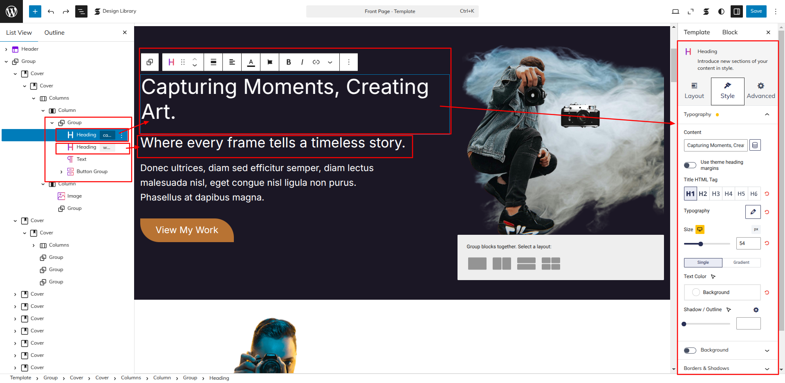Toggle bold formatting
The height and width of the screenshot is (383, 785).
tap(289, 62)
